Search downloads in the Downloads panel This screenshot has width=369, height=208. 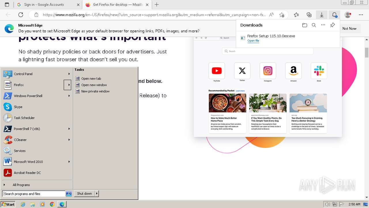pyautogui.click(x=314, y=25)
